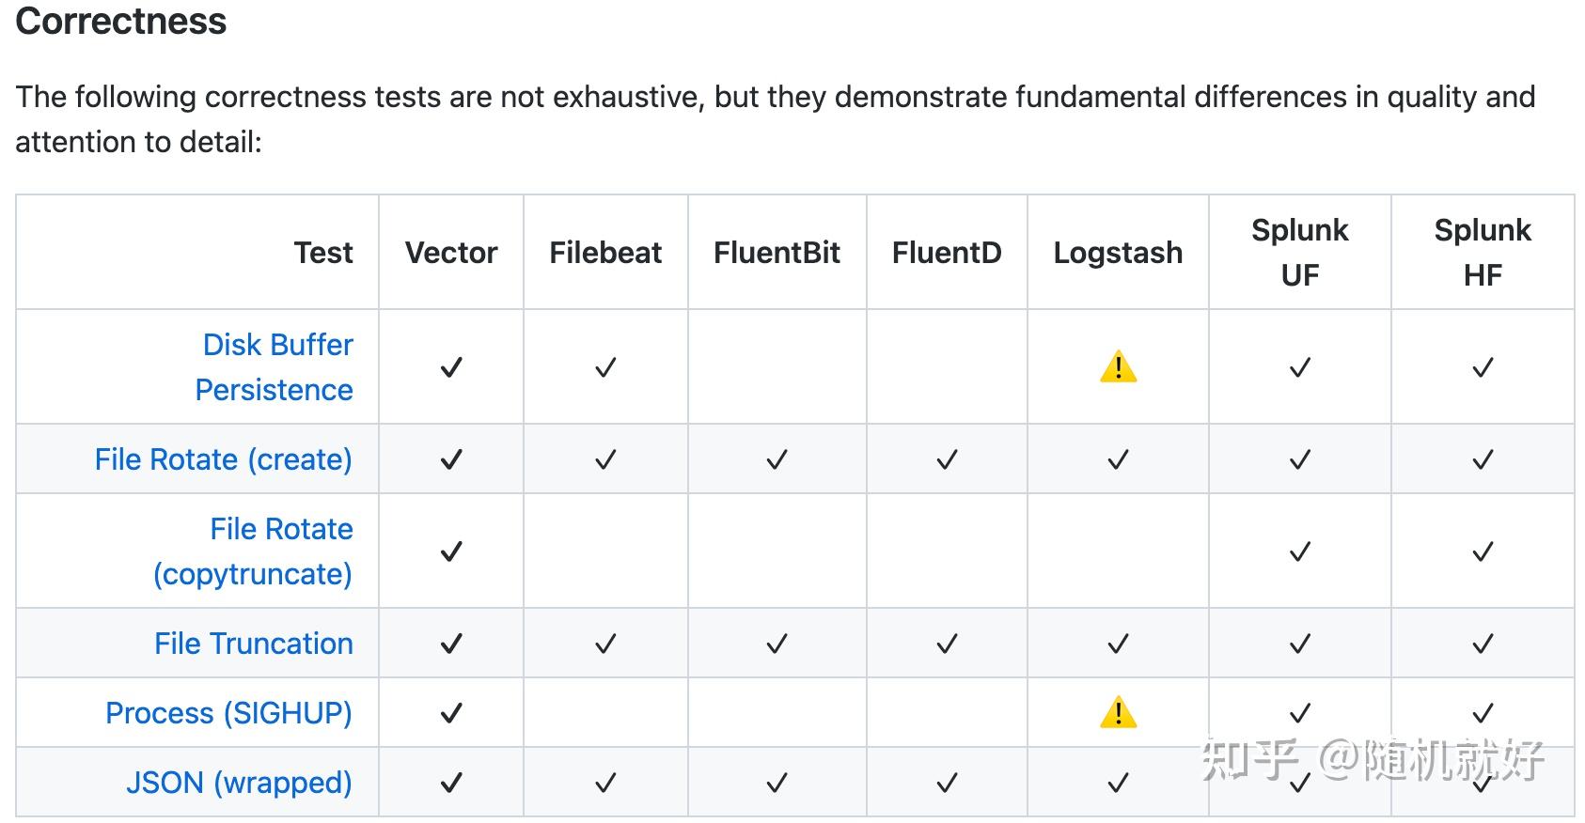1585x823 pixels.
Task: Click the Logstash Process (SIGHUP) warning icon
Action: [1118, 713]
